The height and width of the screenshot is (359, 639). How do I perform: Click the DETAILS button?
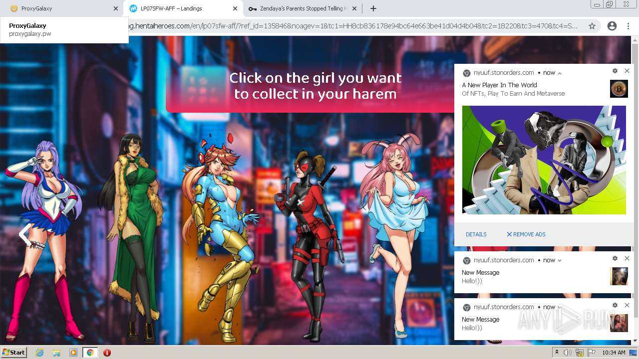[x=476, y=234]
